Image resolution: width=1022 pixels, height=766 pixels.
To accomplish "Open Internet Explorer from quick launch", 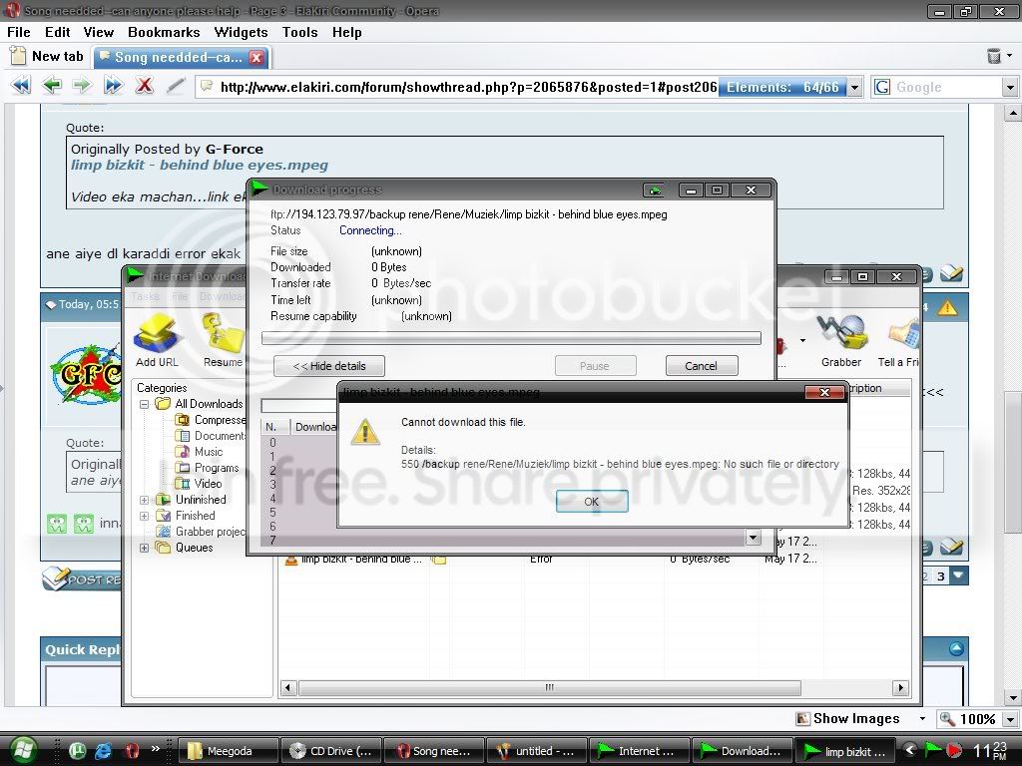I will [103, 751].
